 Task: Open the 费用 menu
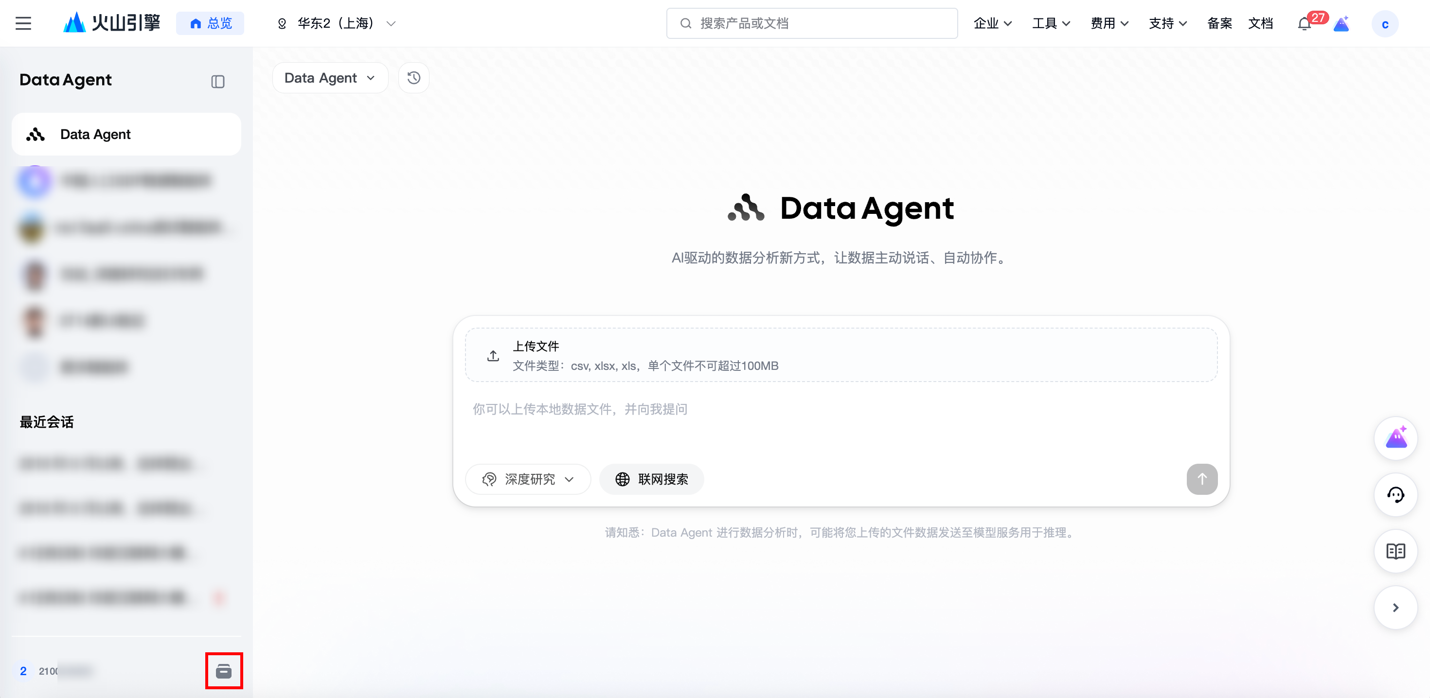(1109, 23)
